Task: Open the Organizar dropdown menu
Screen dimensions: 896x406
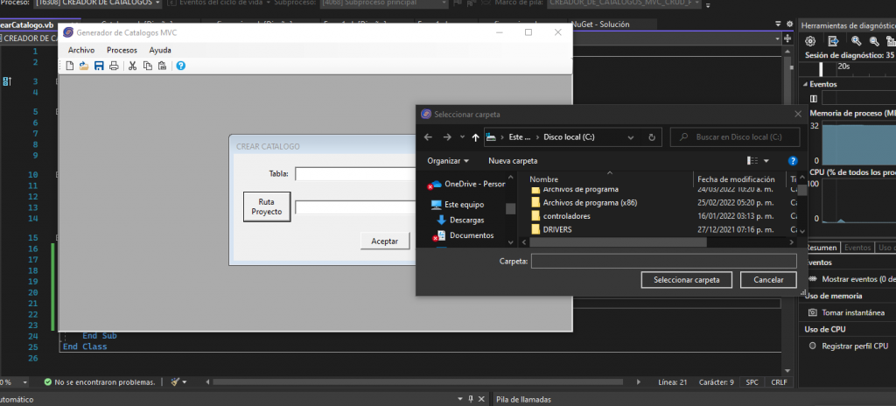Action: (x=448, y=161)
